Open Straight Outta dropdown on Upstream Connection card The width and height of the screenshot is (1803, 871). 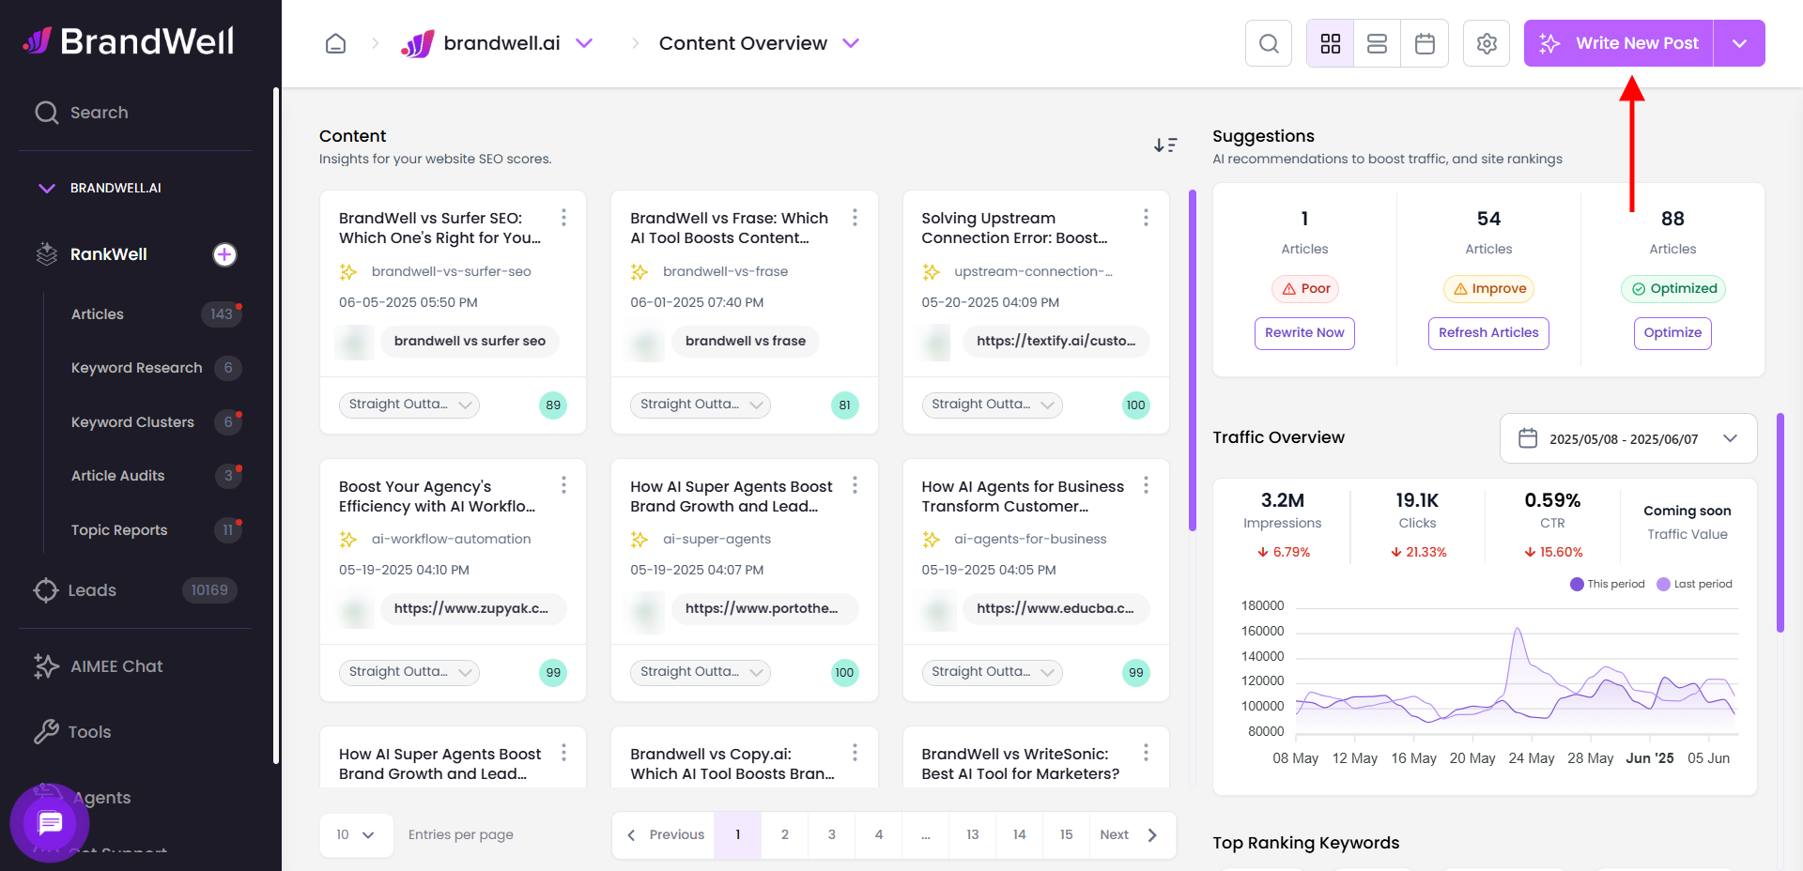click(x=992, y=405)
